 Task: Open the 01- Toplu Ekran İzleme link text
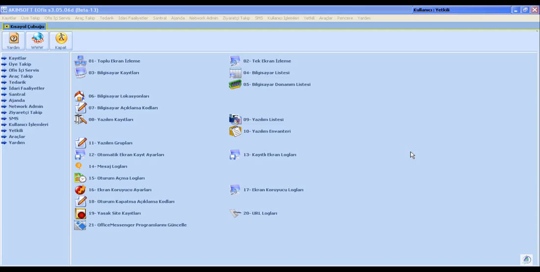(x=114, y=61)
